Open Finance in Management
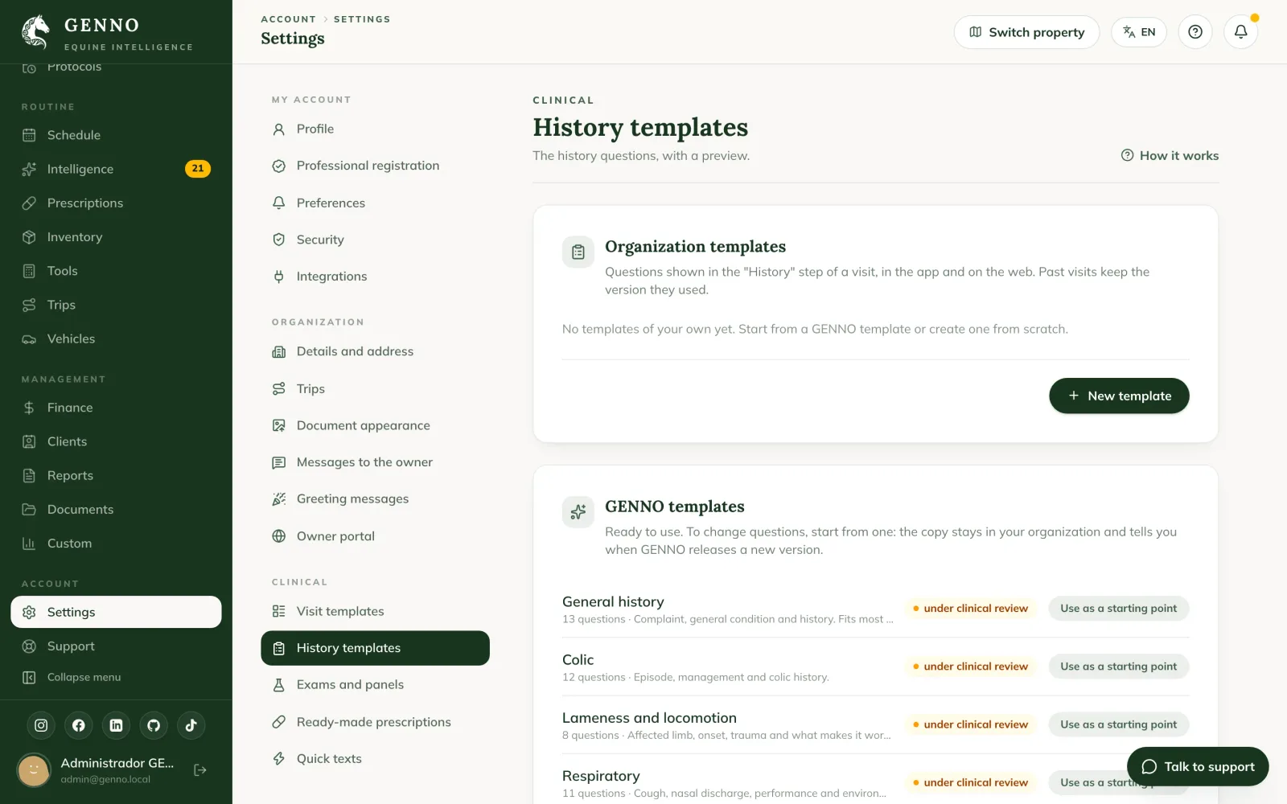 [116, 408]
